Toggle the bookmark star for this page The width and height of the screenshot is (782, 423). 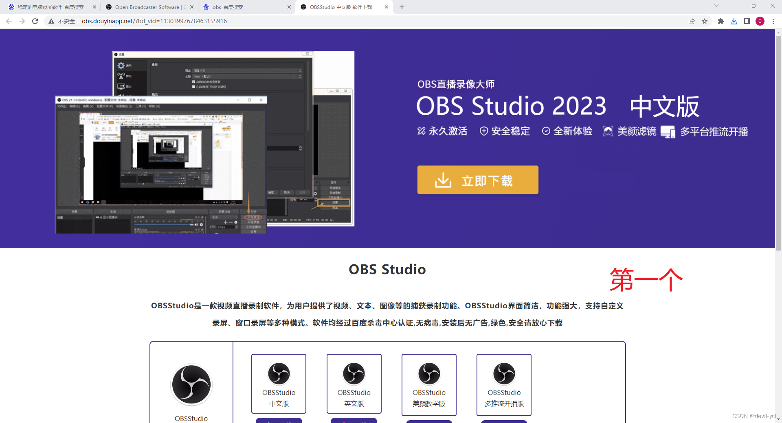click(705, 21)
